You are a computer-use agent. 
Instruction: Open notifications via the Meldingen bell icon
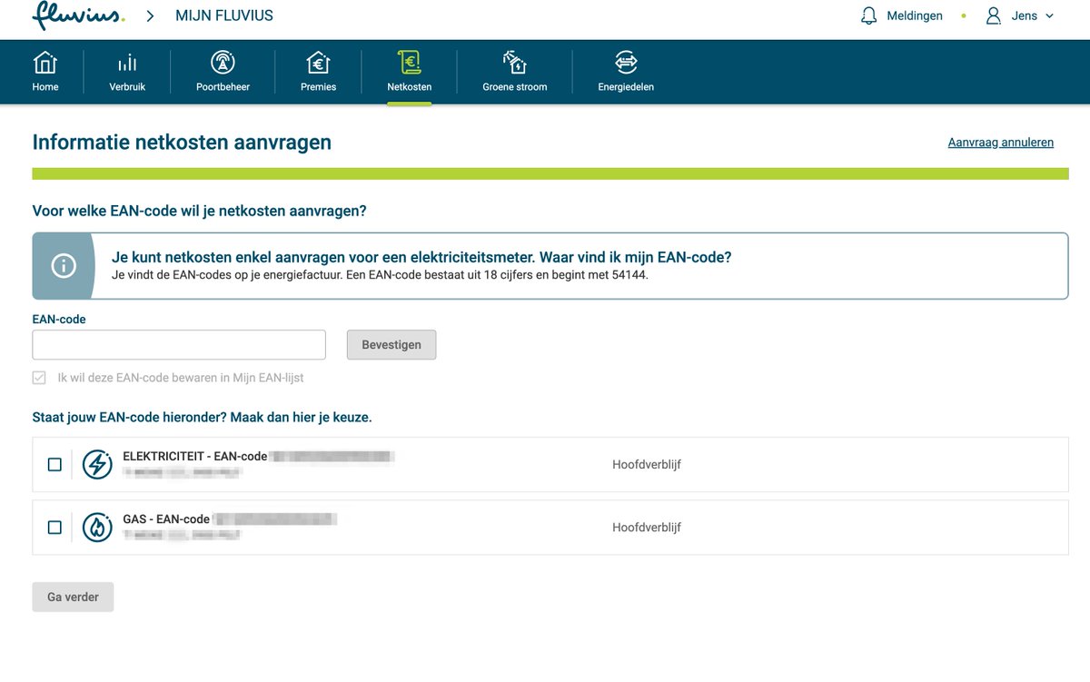tap(868, 15)
